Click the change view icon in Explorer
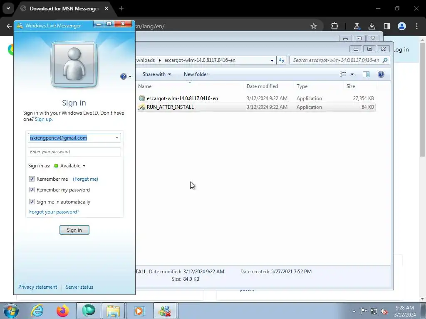Image resolution: width=426 pixels, height=319 pixels. pos(343,74)
